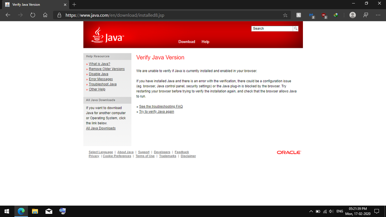Image resolution: width=386 pixels, height=217 pixels.
Task: Open the computer monitor taskbar app
Action: pyautogui.click(x=63, y=211)
